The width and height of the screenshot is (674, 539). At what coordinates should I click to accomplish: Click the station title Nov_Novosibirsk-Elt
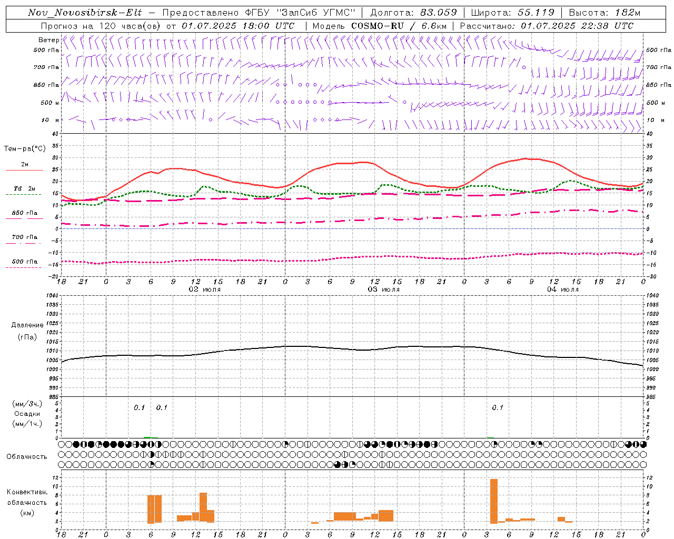85,13
